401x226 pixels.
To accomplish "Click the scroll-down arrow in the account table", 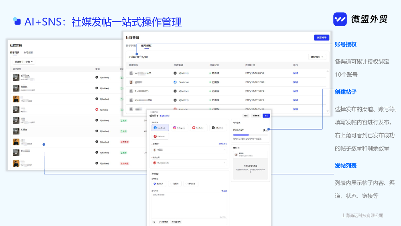I will tap(328, 111).
